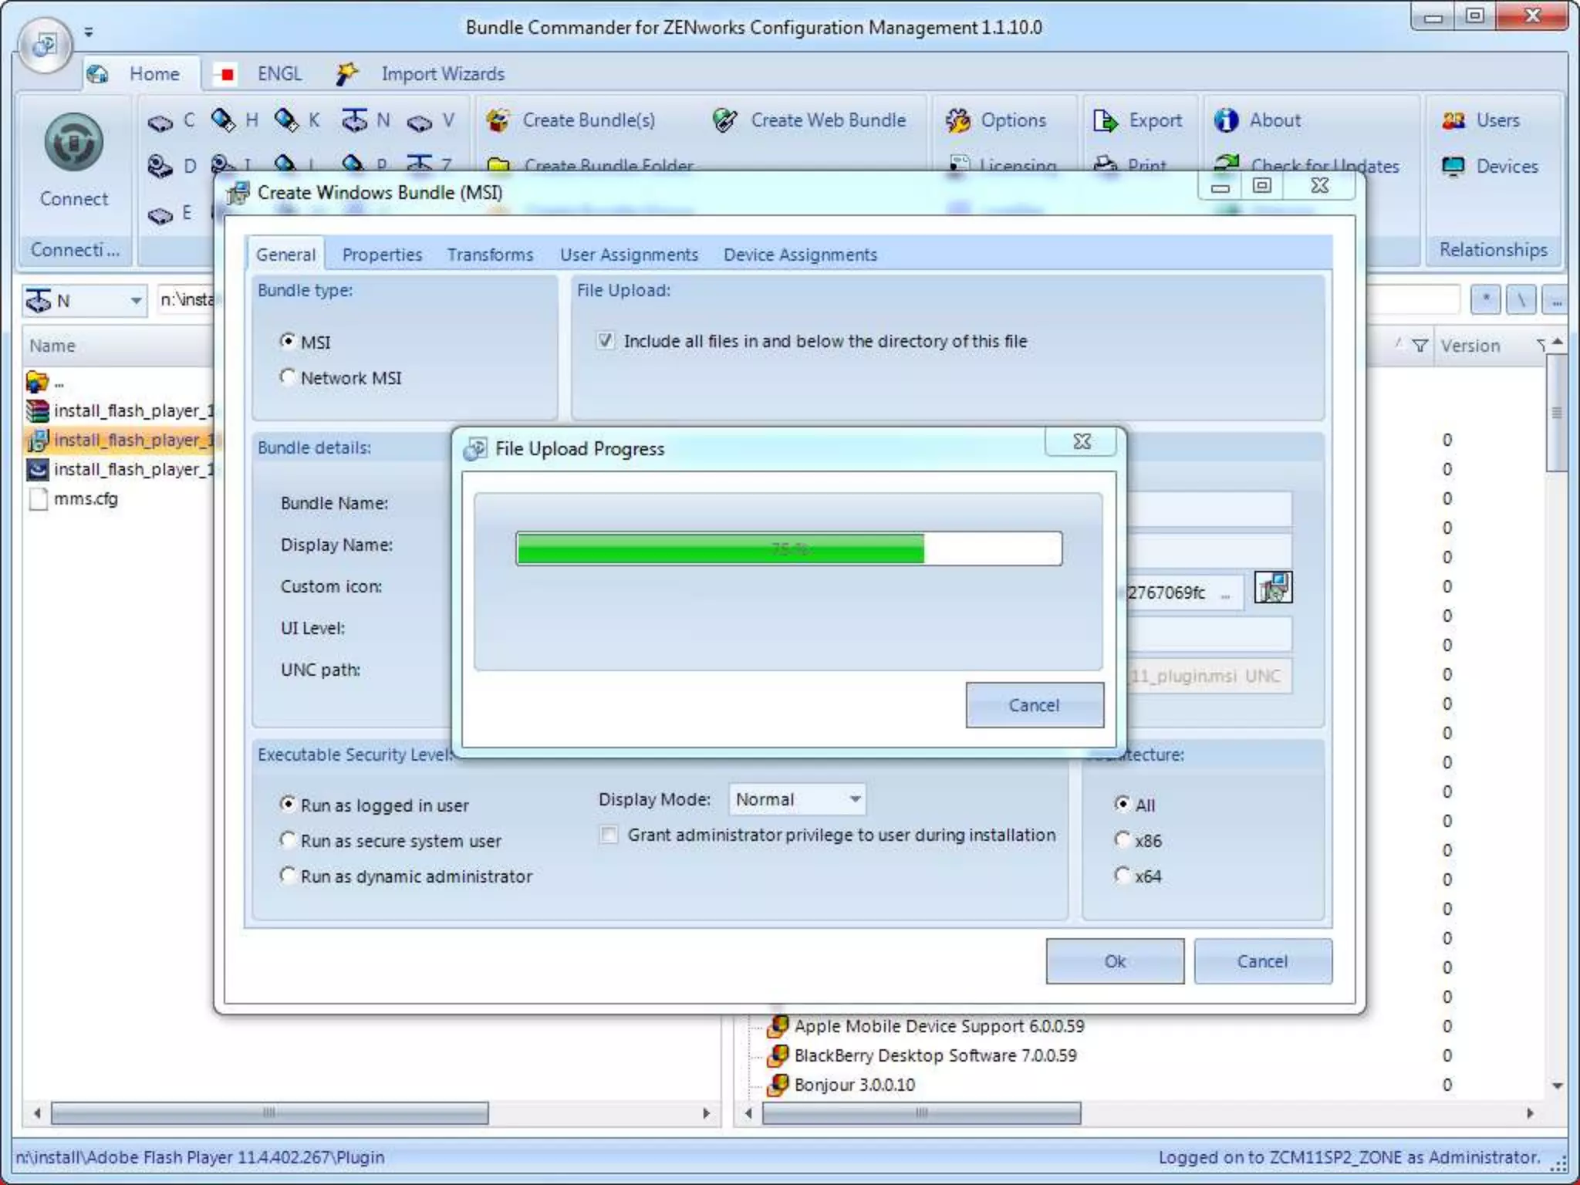Click the green upload progress bar
The height and width of the screenshot is (1185, 1580).
pyautogui.click(x=788, y=549)
